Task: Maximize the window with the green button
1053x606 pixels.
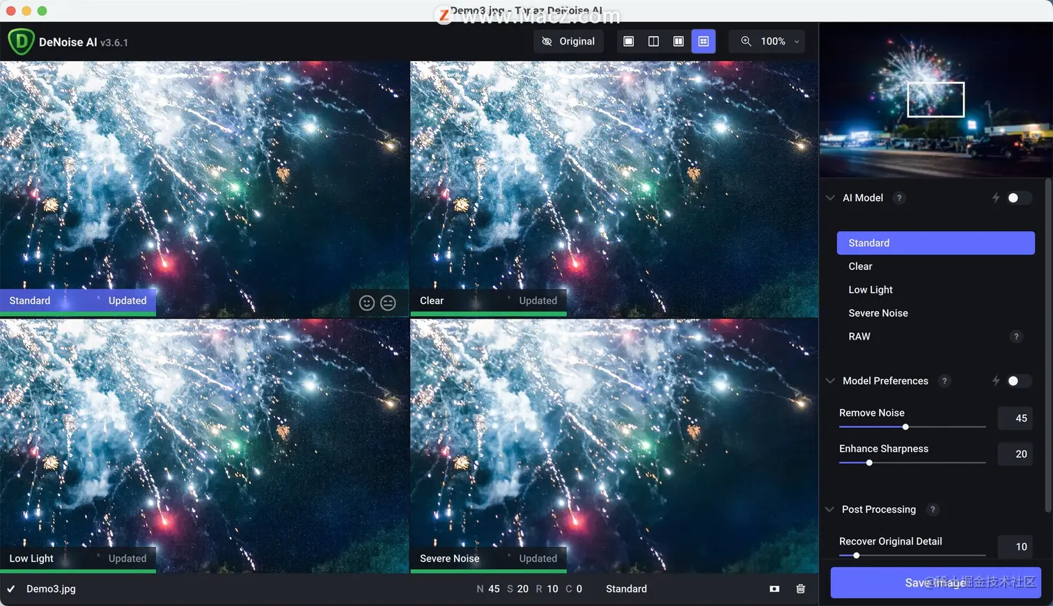Action: (x=42, y=10)
